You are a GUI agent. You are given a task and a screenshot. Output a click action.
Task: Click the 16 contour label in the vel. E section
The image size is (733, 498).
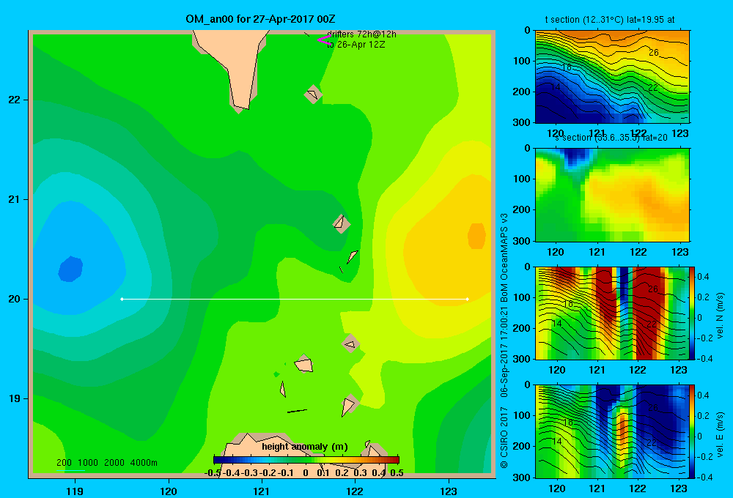[567, 423]
